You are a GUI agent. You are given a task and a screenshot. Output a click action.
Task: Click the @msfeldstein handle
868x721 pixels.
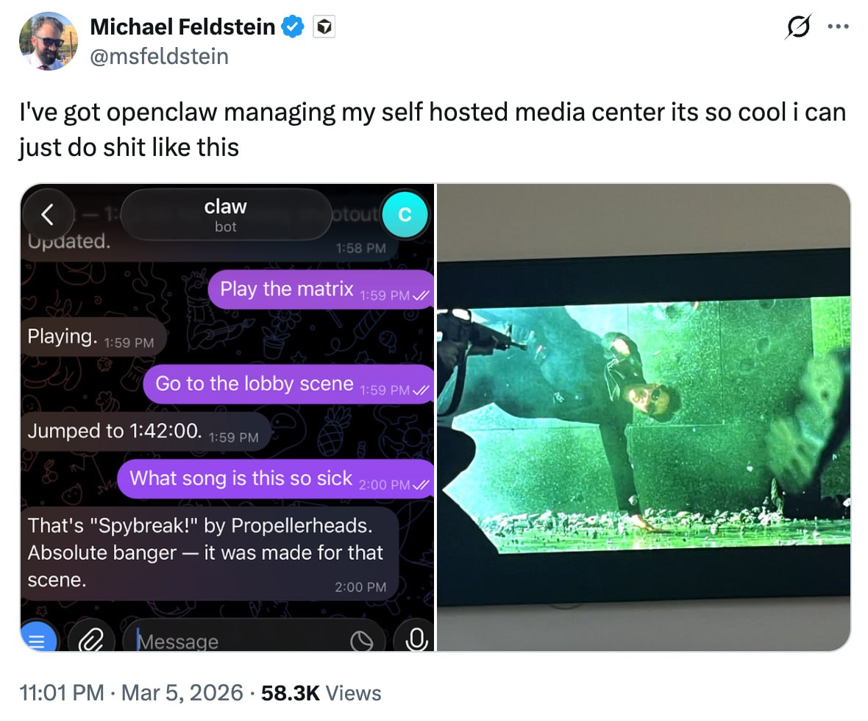pos(159,56)
